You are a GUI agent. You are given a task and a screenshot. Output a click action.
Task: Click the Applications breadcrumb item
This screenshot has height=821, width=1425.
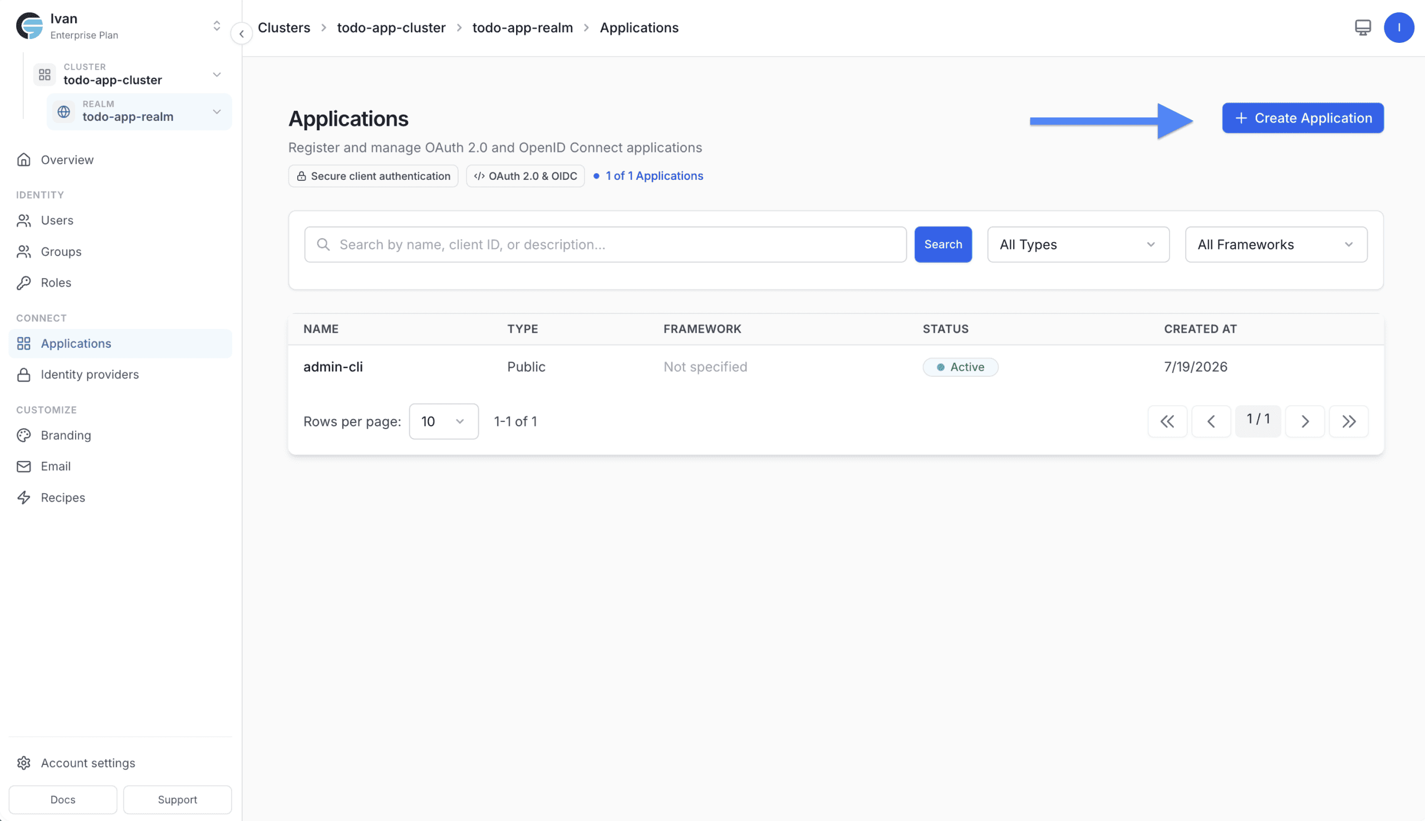pyautogui.click(x=639, y=28)
